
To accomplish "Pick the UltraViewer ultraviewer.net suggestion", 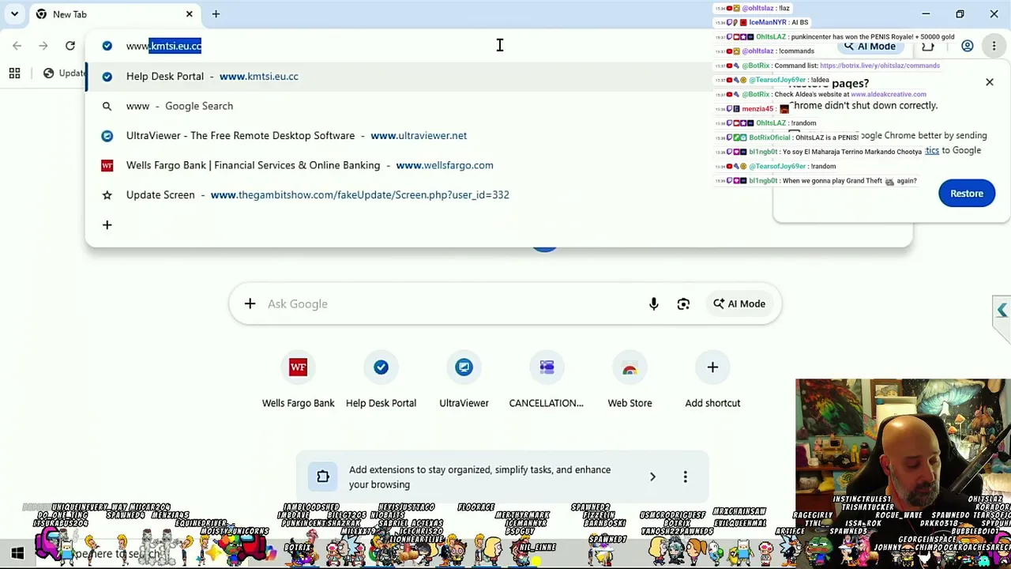I will [498, 136].
